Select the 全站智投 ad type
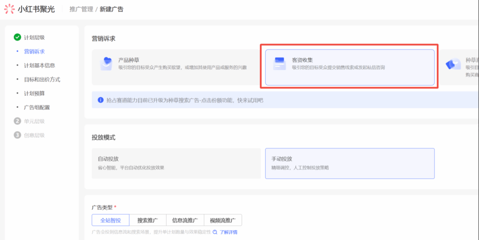The image size is (479, 240). point(110,220)
